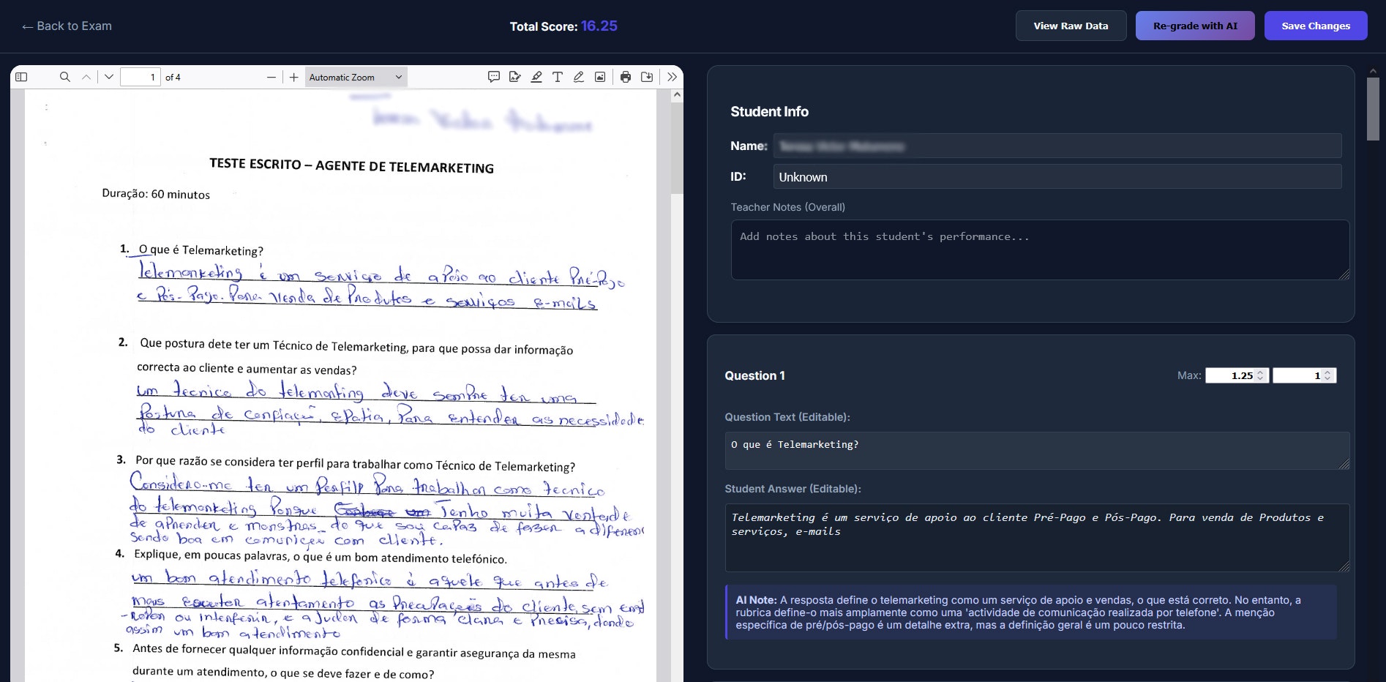1386x682 pixels.
Task: Open View Raw Data
Action: [1071, 25]
